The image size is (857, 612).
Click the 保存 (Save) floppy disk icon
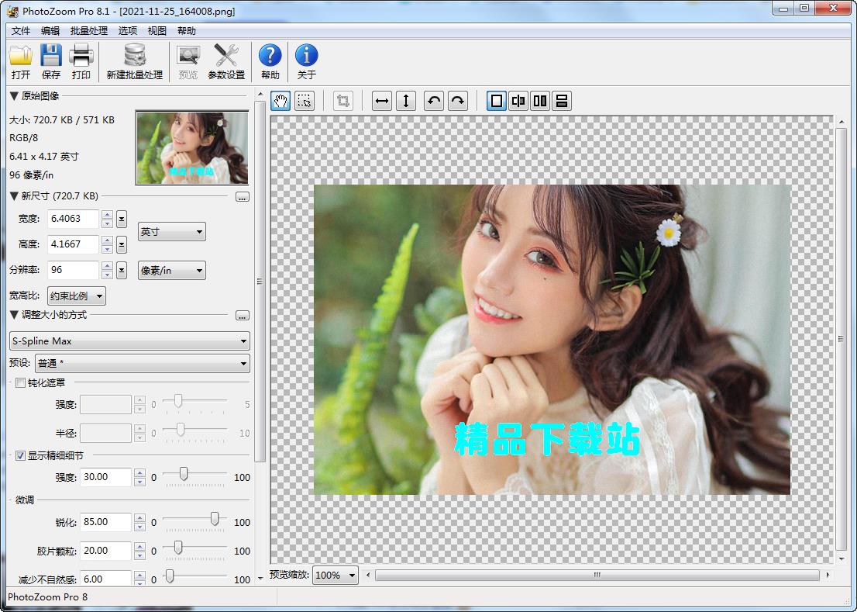coord(51,56)
